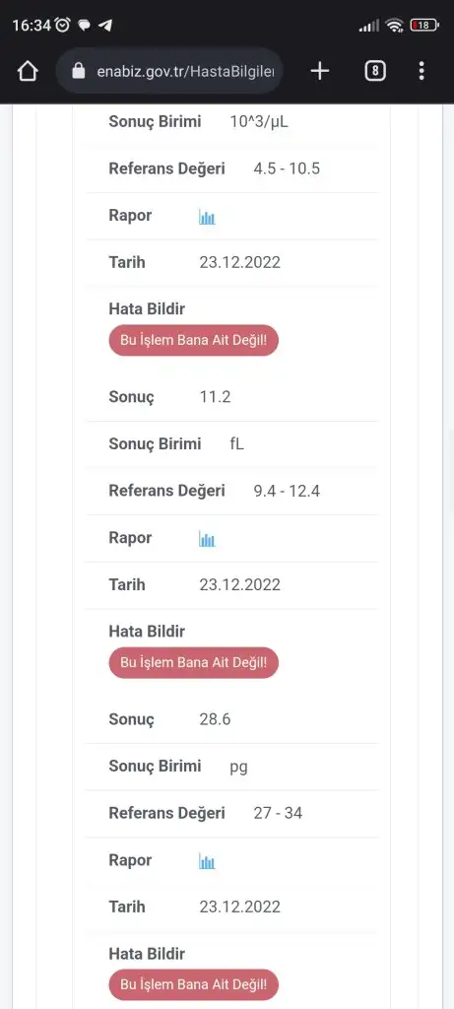Report error under the 27 - 34 reference entry
This screenshot has height=1009, width=454.
[194, 984]
